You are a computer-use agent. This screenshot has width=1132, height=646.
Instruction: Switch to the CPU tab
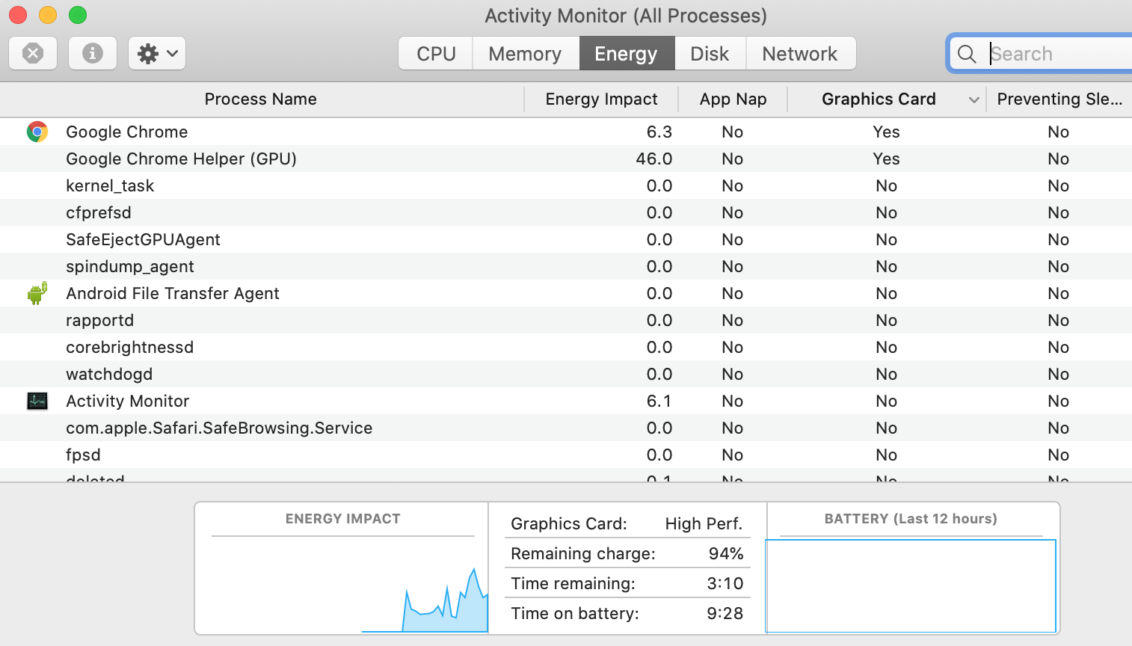pos(436,54)
